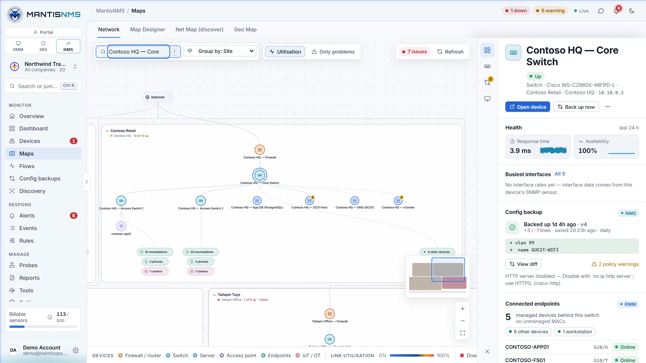Image resolution: width=646 pixels, height=363 pixels.
Task: Open notifications bell with badge 6
Action: (x=616, y=11)
